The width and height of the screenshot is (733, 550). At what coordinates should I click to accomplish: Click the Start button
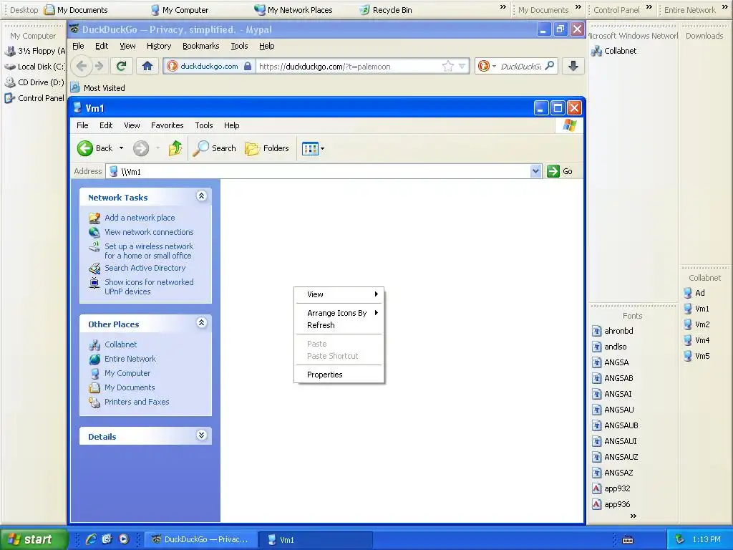(33, 539)
